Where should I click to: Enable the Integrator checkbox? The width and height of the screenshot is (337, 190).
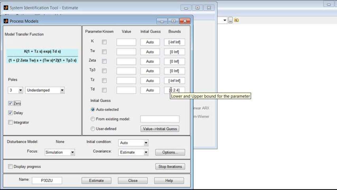coord(10,122)
